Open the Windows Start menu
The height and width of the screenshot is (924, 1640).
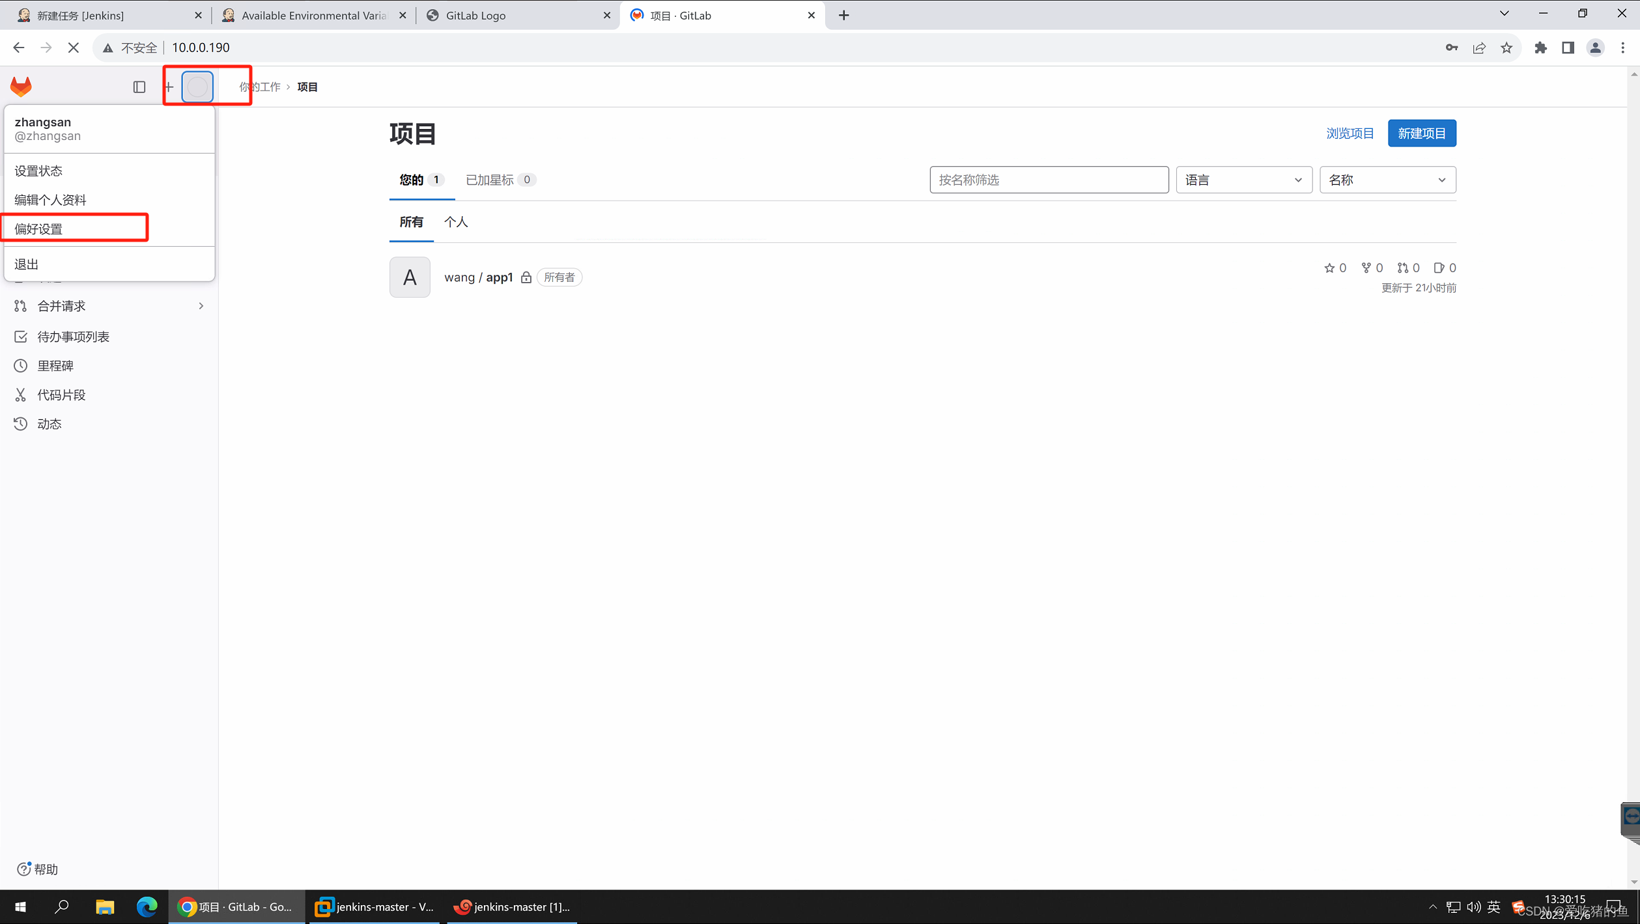point(20,906)
